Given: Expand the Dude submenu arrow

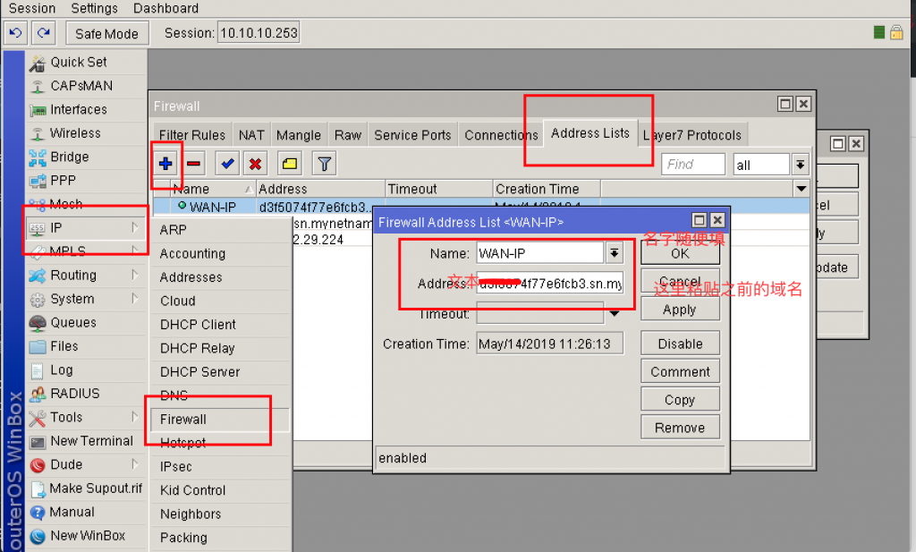Looking at the screenshot, I should (135, 463).
